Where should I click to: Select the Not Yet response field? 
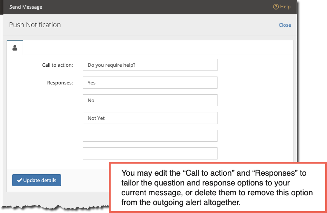pyautogui.click(x=150, y=118)
